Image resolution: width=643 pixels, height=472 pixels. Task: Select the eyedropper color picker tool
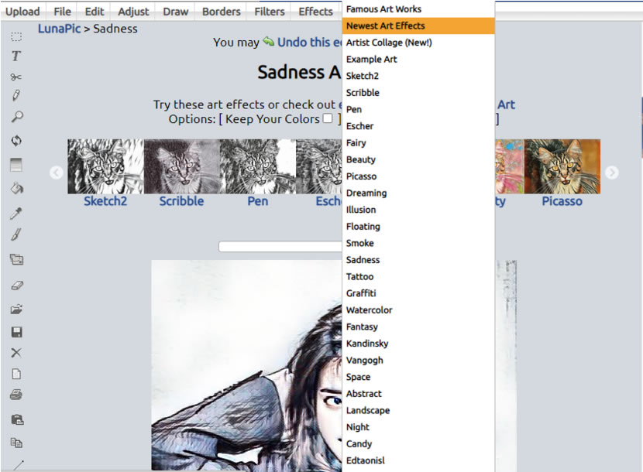coord(16,213)
